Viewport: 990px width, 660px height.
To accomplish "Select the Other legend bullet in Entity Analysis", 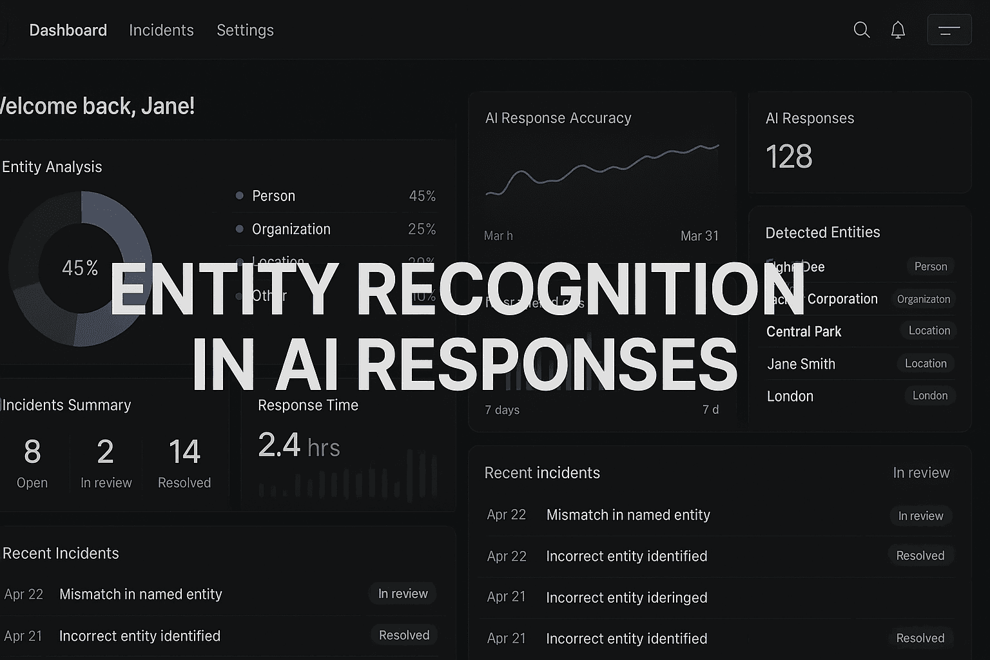I will tap(239, 295).
